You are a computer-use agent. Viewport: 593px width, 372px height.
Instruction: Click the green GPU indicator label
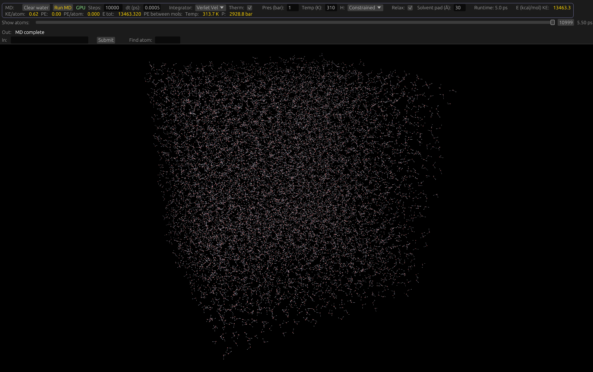[80, 8]
